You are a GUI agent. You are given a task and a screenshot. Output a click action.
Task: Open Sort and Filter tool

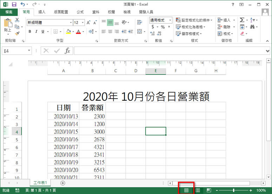point(252,20)
